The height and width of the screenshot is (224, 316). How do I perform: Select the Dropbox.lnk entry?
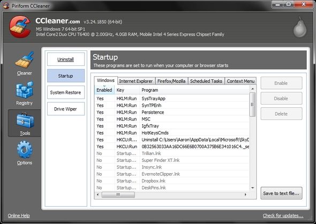(172, 181)
